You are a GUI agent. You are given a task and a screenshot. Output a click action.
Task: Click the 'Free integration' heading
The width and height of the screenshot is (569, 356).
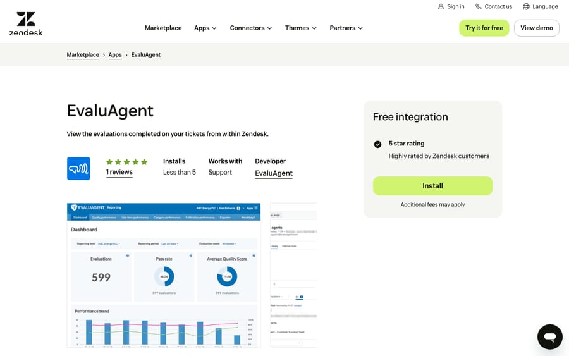click(x=410, y=117)
